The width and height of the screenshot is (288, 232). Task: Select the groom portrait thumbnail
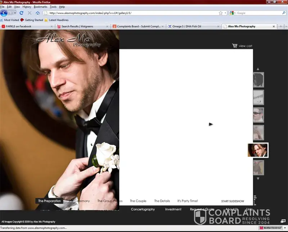[x=258, y=150]
